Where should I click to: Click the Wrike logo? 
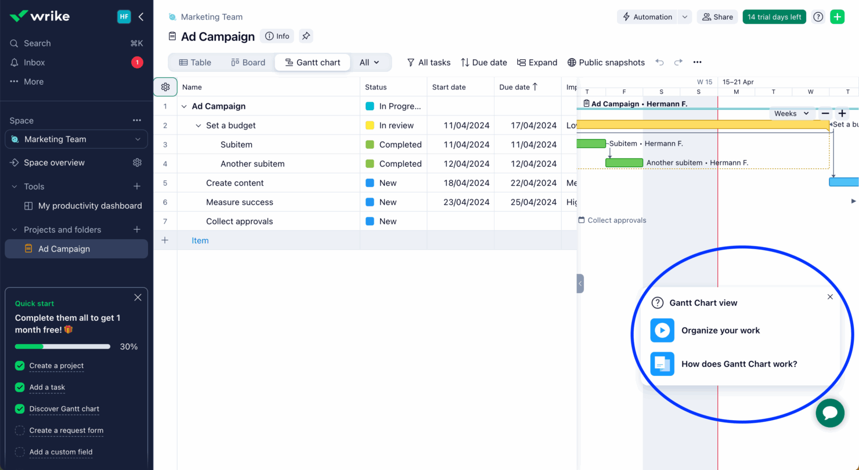[x=39, y=16]
